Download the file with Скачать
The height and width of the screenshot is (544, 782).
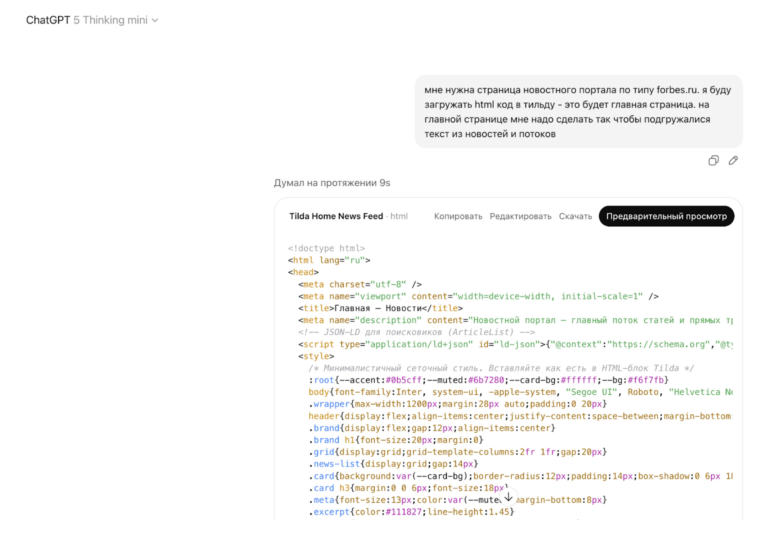(575, 216)
